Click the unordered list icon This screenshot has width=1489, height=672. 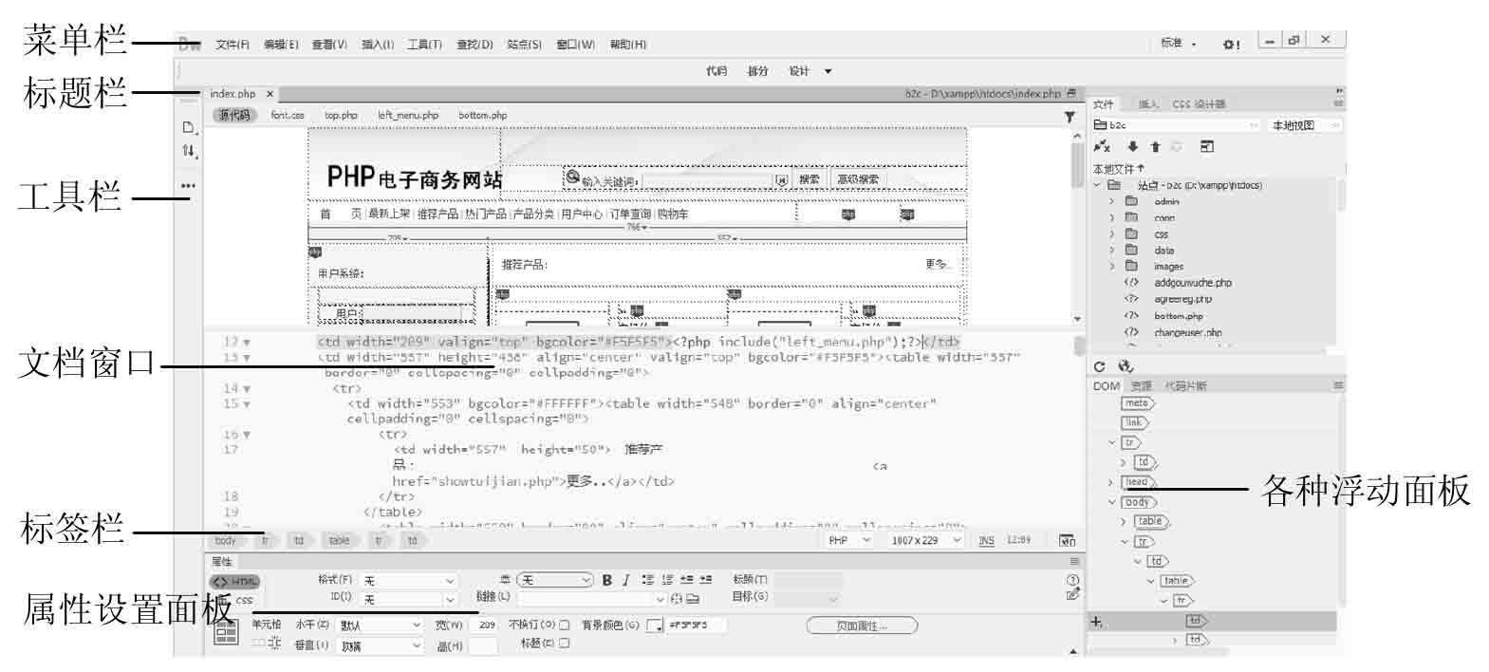pos(647,579)
